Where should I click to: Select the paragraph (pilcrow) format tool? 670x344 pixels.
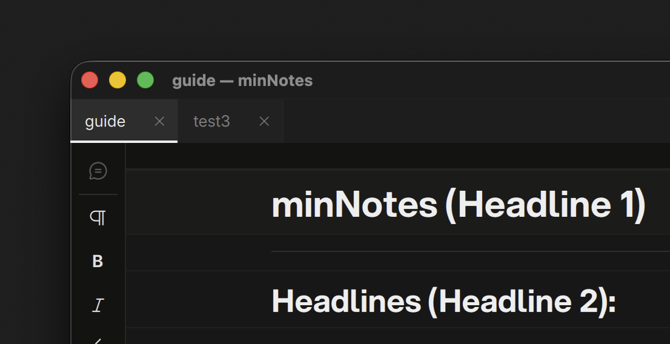click(x=98, y=218)
